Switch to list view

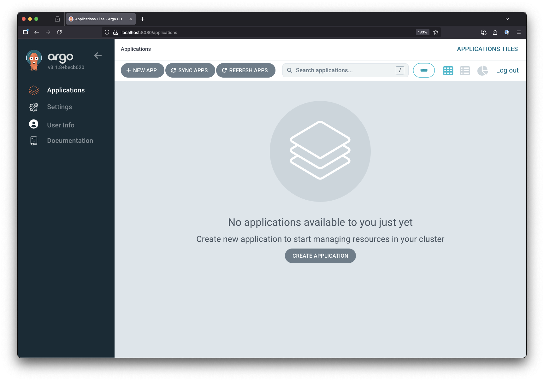click(465, 70)
